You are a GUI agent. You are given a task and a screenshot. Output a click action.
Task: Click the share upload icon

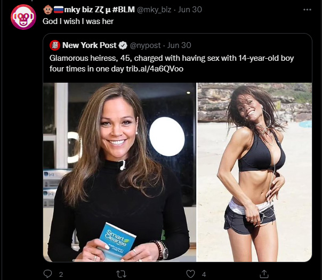tap(263, 274)
